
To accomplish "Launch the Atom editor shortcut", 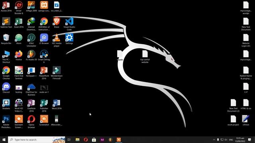I will point(19,39).
